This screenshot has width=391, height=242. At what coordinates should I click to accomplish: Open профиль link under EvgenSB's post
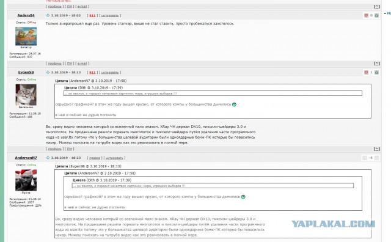tap(54, 149)
